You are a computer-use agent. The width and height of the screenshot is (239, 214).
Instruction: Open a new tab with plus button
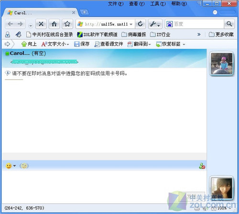tap(84, 12)
